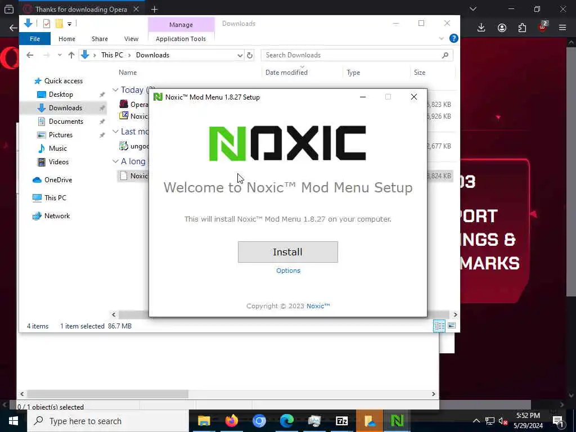The image size is (576, 432).
Task: Sort files by Size column
Action: [x=420, y=73]
